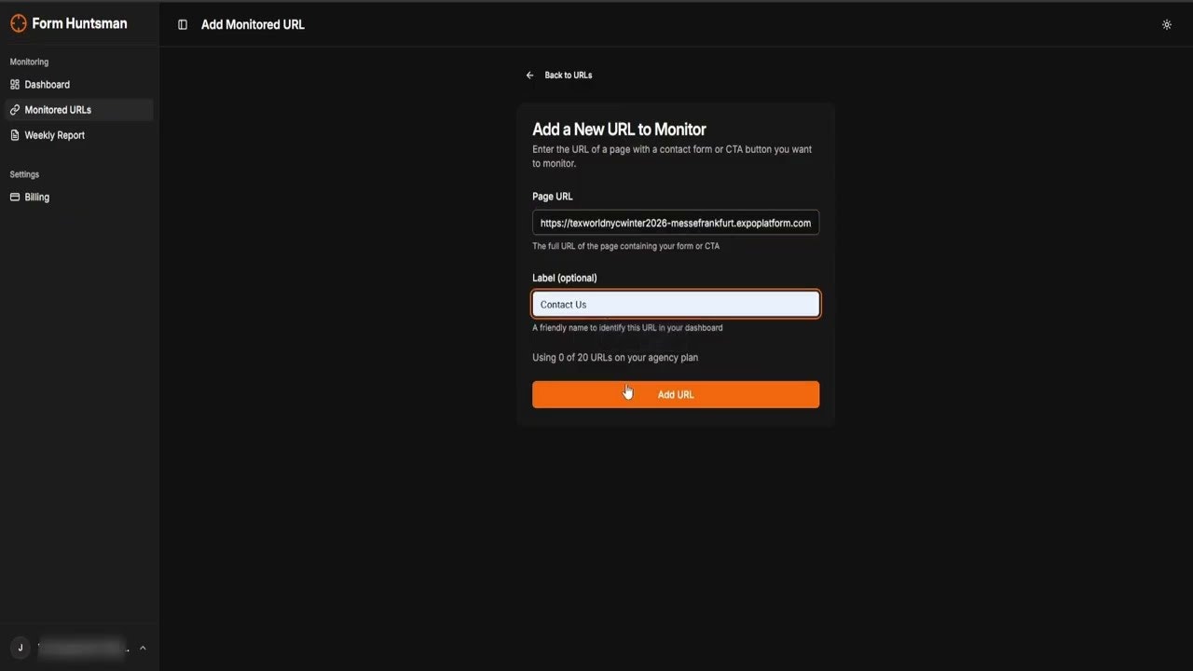Click the 'Page URL' field label
1193x671 pixels.
click(x=553, y=197)
